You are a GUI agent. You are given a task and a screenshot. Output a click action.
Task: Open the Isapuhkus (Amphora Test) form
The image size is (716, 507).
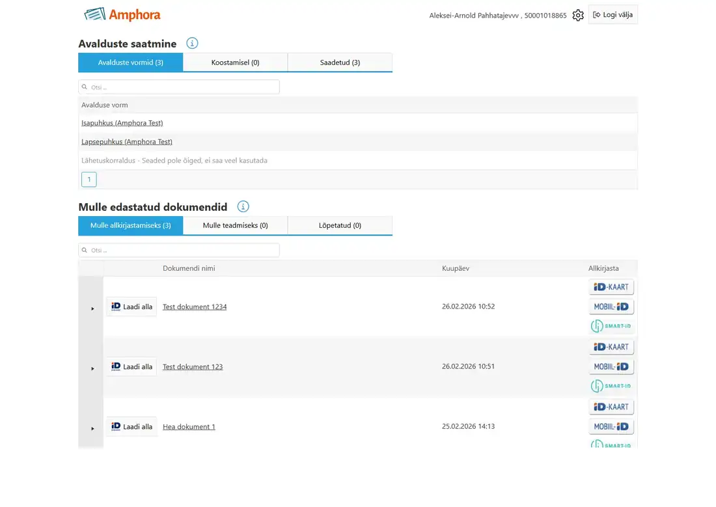pos(122,123)
